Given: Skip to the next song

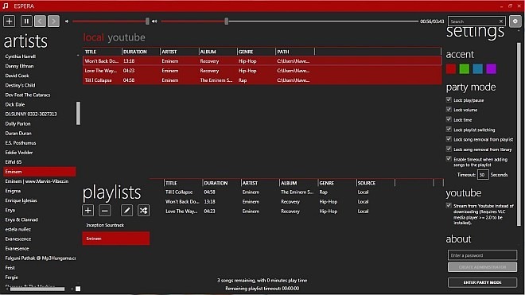Looking at the screenshot, I should (53, 21).
